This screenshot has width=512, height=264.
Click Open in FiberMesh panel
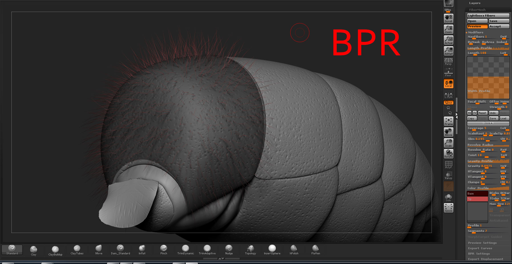click(477, 21)
